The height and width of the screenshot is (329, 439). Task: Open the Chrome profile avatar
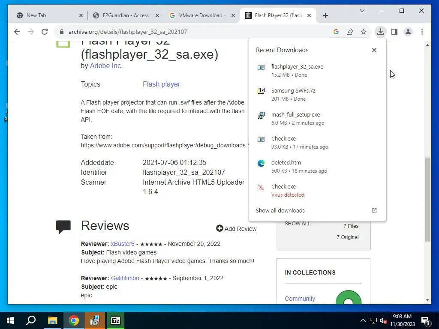pyautogui.click(x=408, y=32)
